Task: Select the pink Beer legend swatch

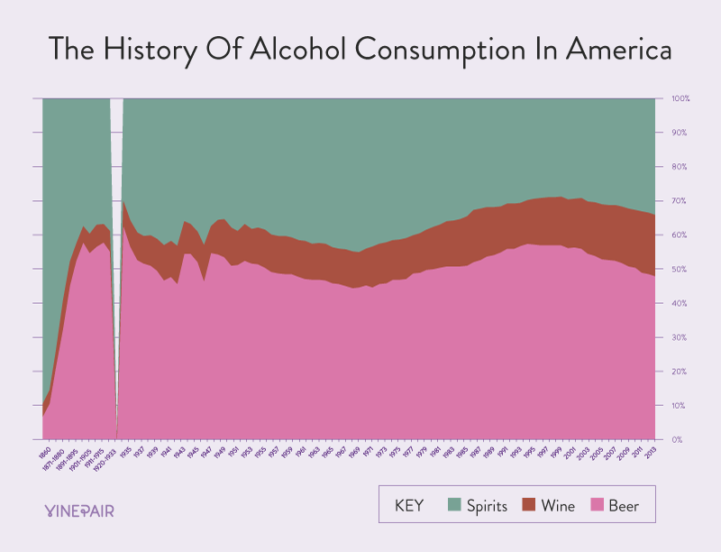Action: pyautogui.click(x=597, y=504)
